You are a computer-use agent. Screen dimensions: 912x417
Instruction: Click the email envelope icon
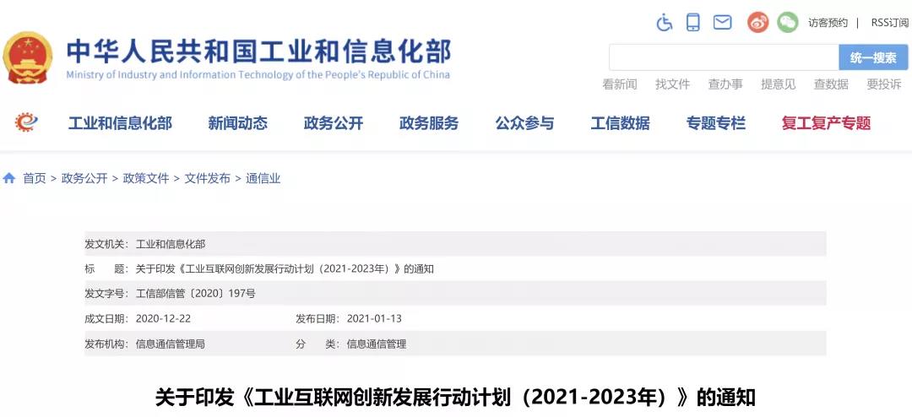pyautogui.click(x=722, y=23)
